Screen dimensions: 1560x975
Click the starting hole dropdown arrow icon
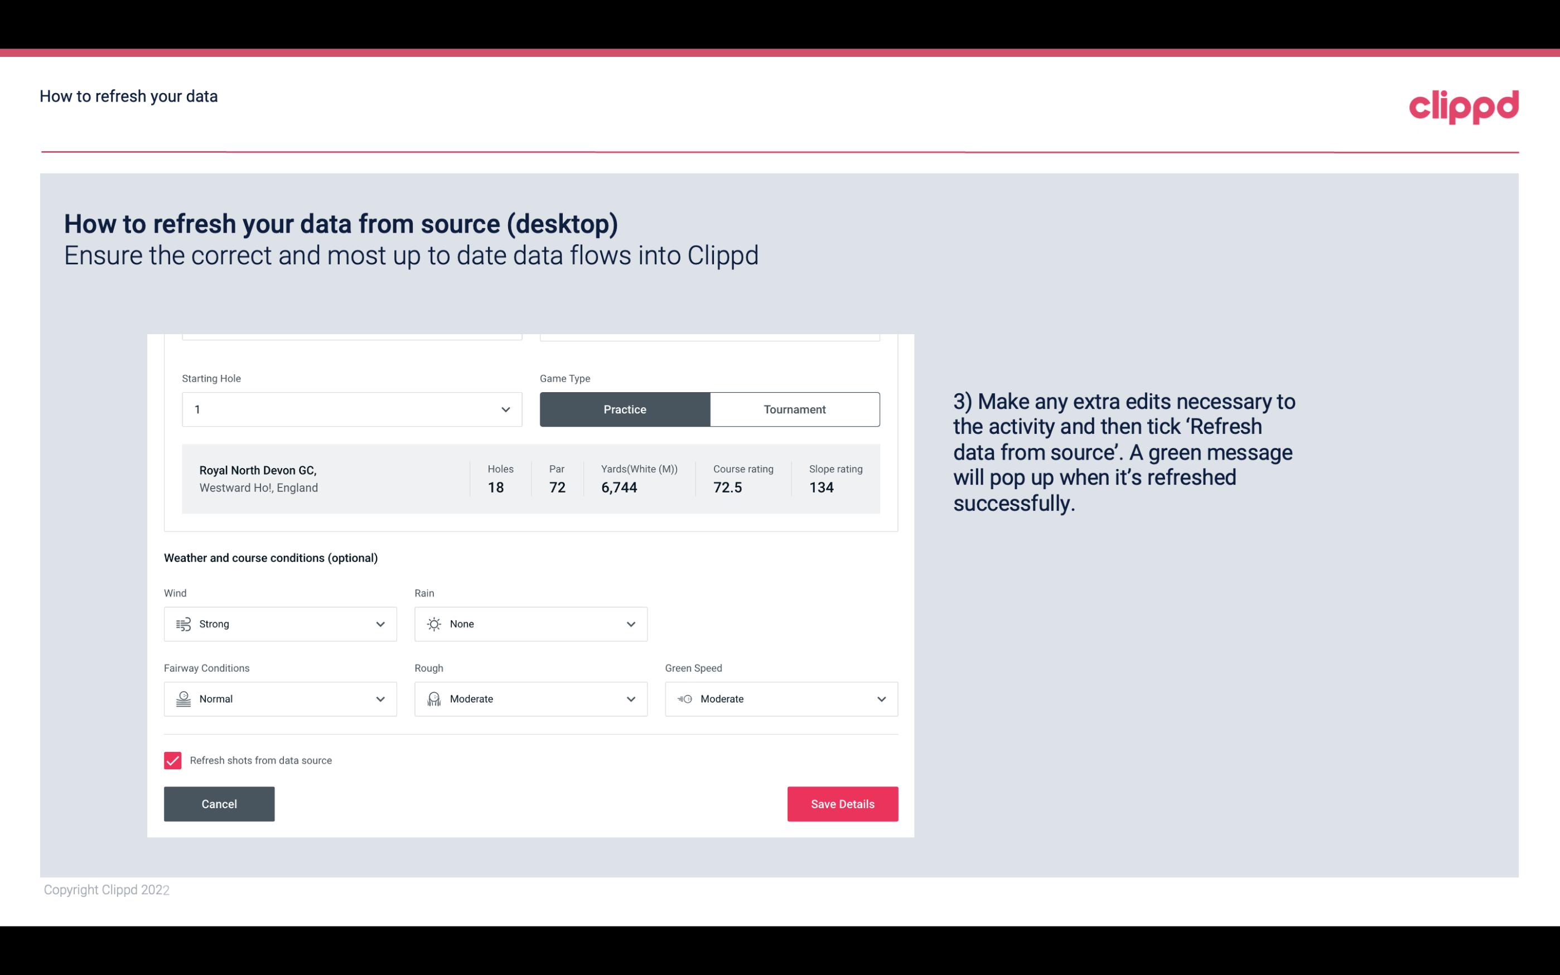point(504,409)
